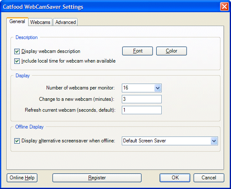The width and height of the screenshot is (231, 189).
Task: Click the Display webcam description label
Action: (x=51, y=51)
